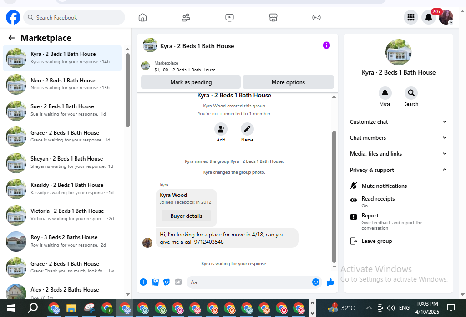Screen dimensions: 466x317
Task: Open Sue 2 Beds 1 Bath conversation
Action: tap(62, 110)
